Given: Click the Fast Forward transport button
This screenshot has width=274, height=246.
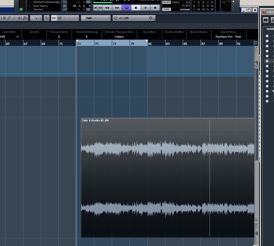Looking at the screenshot, I should click(117, 8).
